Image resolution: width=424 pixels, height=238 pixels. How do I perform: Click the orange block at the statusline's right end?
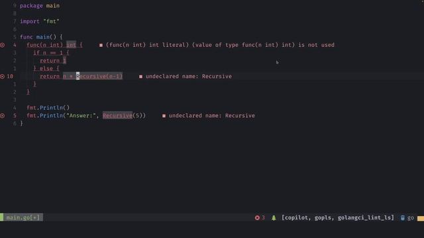(421, 218)
